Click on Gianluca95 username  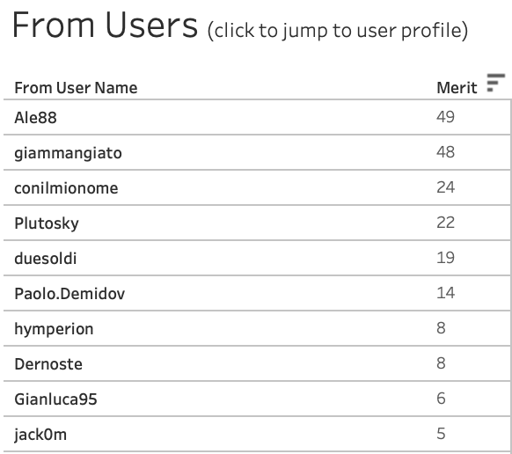[x=55, y=399]
